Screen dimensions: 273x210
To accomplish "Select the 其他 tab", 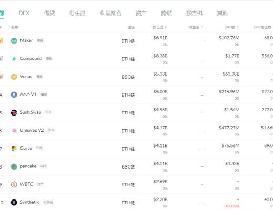I will coord(222,13).
